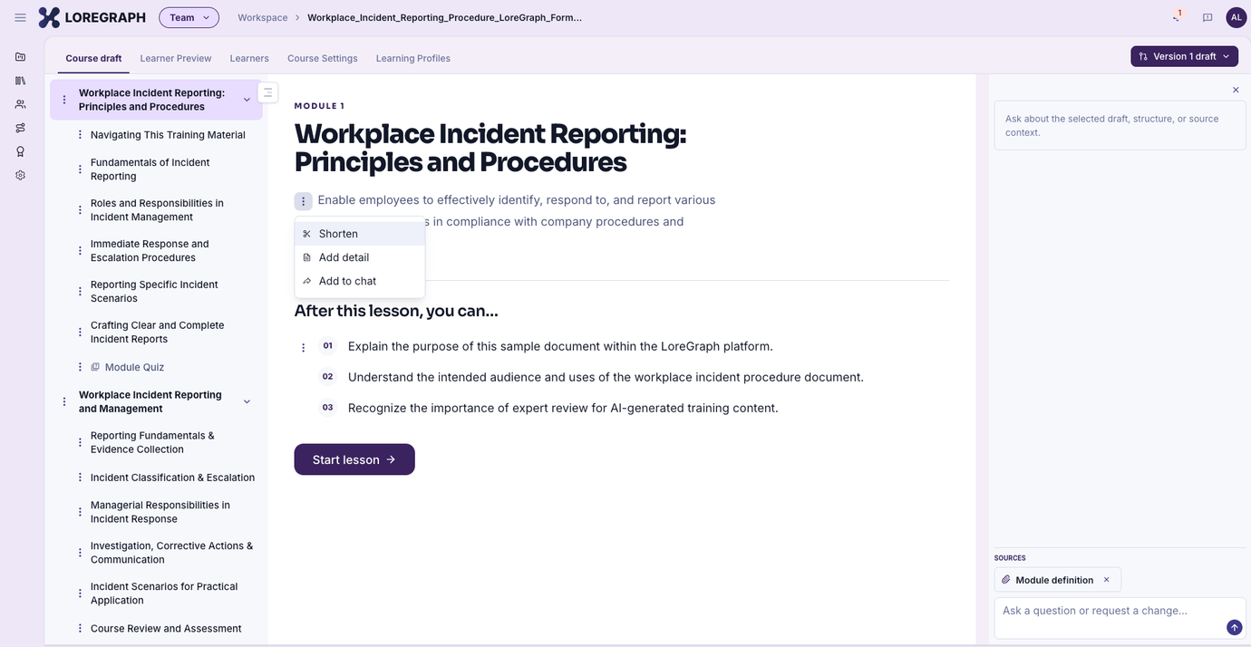
Task: Click the 'Ask about the selected draft' box
Action: pyautogui.click(x=1120, y=125)
